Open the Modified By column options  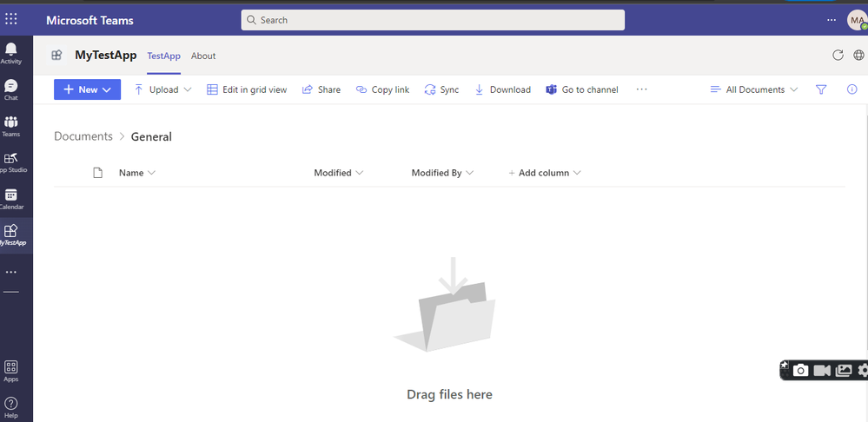pos(443,173)
